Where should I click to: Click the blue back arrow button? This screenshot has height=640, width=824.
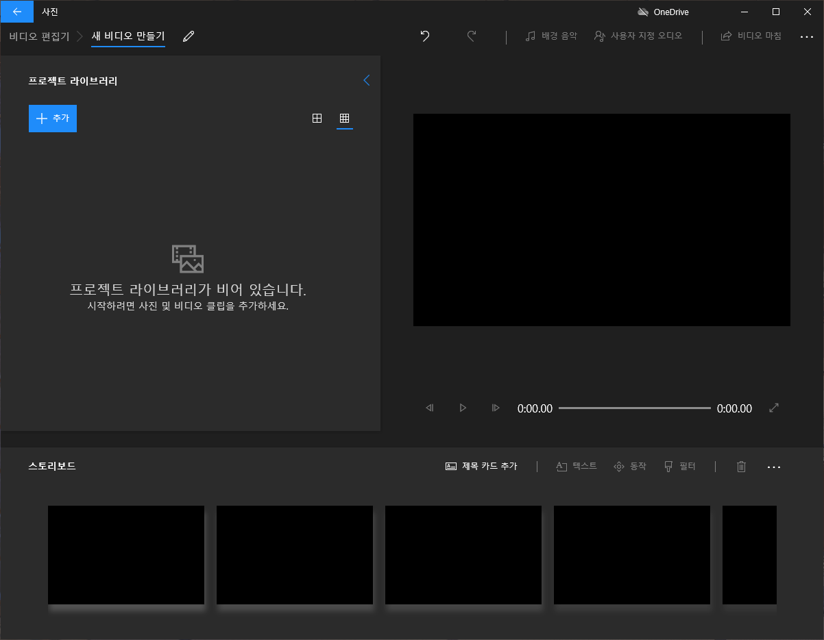pyautogui.click(x=17, y=12)
